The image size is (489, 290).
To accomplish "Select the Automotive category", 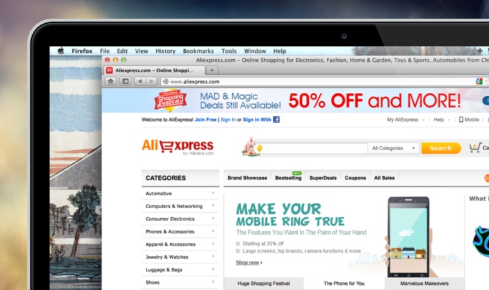I will click(x=159, y=193).
